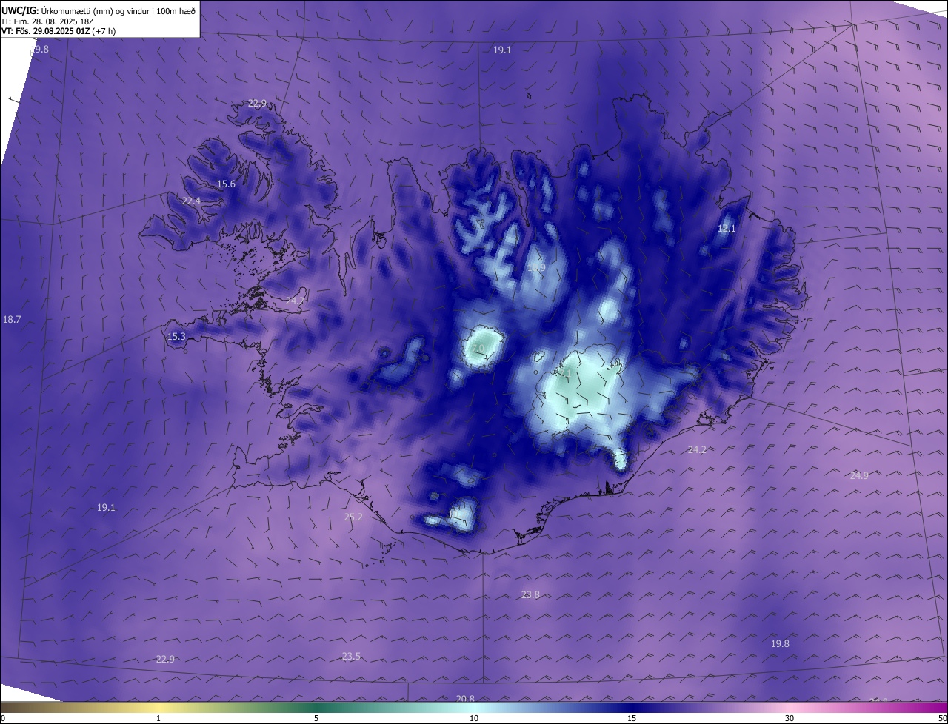948x724 pixels.
Task: Click the 23.5 value label
Action: point(351,657)
